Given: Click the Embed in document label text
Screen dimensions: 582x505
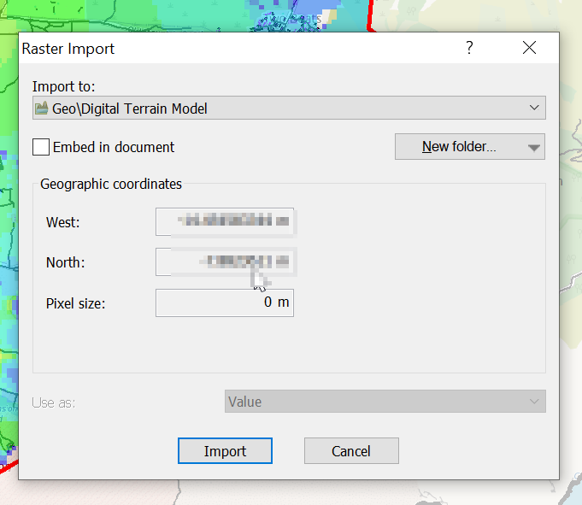Looking at the screenshot, I should coord(113,147).
